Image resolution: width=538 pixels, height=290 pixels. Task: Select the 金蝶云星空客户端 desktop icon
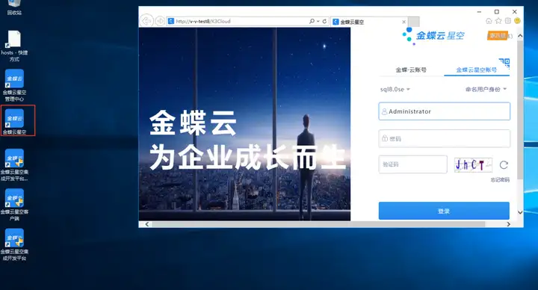tap(14, 205)
